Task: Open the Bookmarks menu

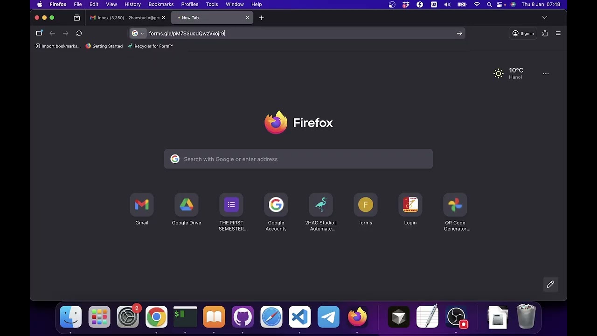Action: click(x=161, y=4)
